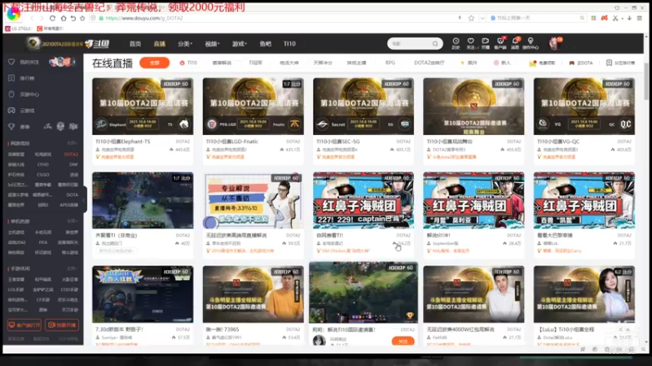Viewport: 652px width, 366px height.
Task: Click the page vertical scrollbar
Action: click(645, 81)
